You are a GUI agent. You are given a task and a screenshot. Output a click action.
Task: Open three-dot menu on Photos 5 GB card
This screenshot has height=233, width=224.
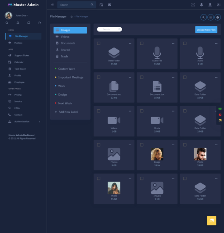pyautogui.click(x=130, y=145)
